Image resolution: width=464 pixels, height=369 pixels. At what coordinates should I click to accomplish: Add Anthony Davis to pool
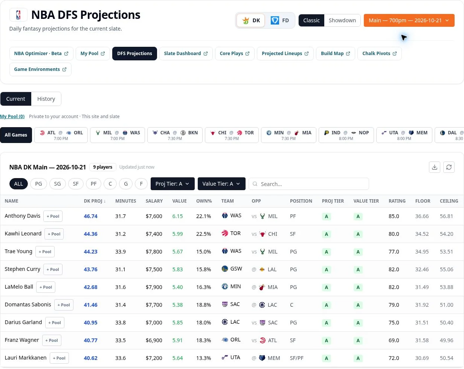click(53, 216)
